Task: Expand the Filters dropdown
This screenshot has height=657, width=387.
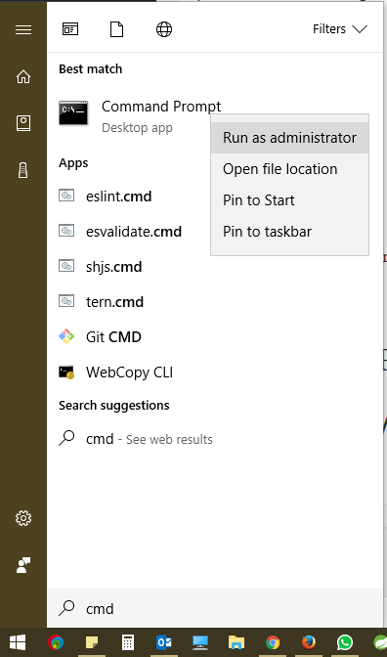Action: pyautogui.click(x=340, y=29)
